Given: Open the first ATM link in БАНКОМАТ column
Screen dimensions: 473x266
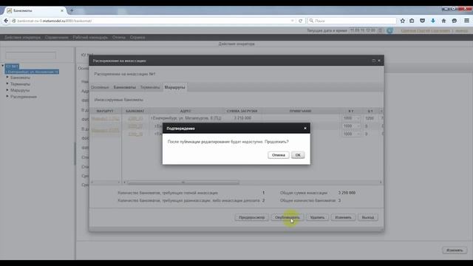Looking at the screenshot, I should tap(135, 118).
